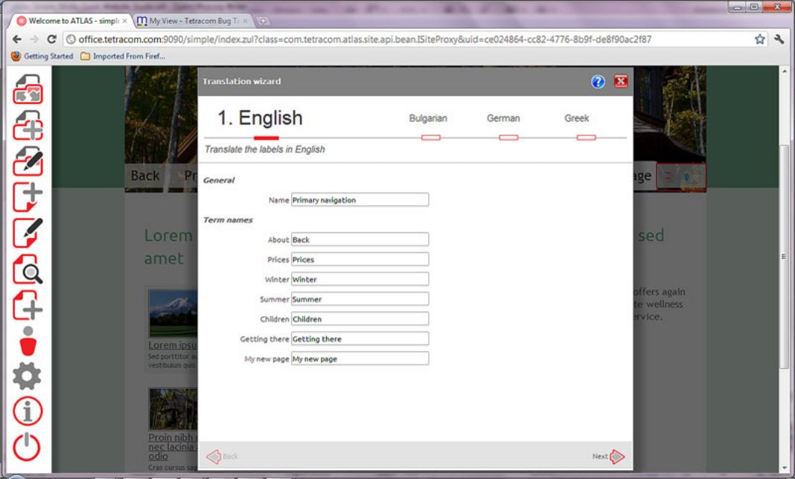Click the magnifier page search icon
Screen dimensions: 795x479
pyautogui.click(x=28, y=270)
